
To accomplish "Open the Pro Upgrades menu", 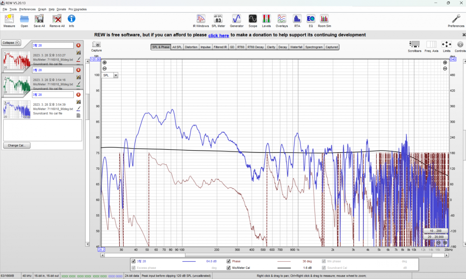I will [x=77, y=9].
